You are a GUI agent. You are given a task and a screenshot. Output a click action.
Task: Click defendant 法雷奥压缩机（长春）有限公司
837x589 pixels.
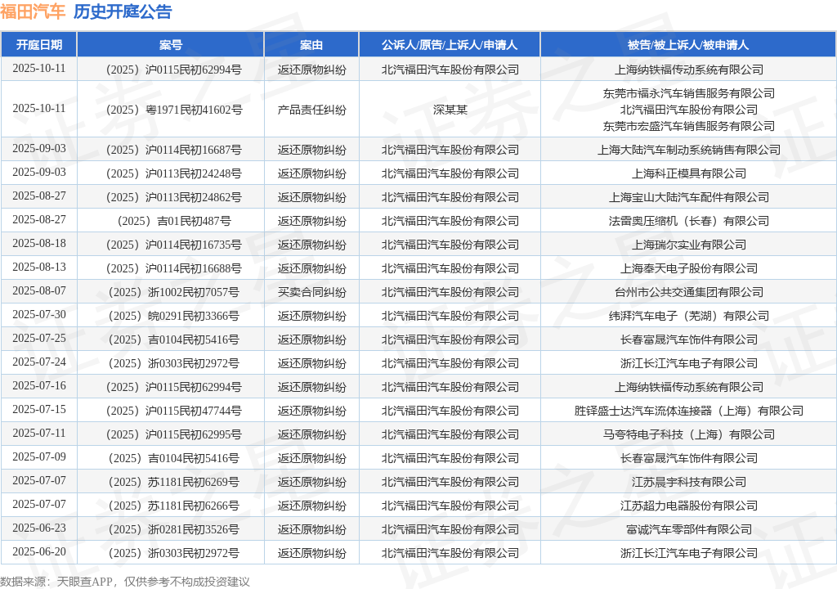(x=688, y=221)
